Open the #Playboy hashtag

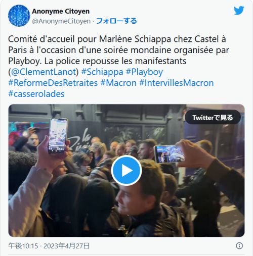pyautogui.click(x=144, y=72)
